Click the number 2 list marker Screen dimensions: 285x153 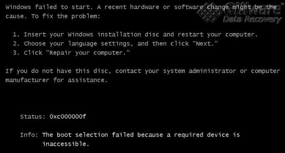coord(15,43)
